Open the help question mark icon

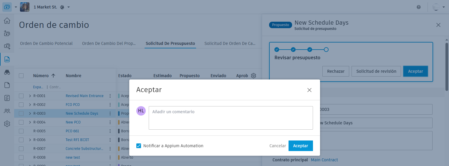pos(419,7)
